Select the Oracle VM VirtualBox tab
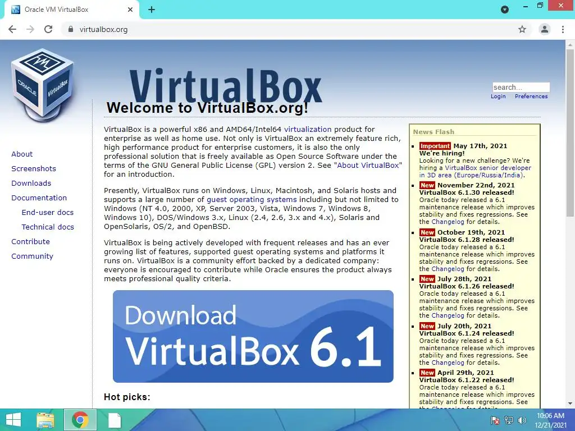This screenshot has width=575, height=431. [72, 10]
